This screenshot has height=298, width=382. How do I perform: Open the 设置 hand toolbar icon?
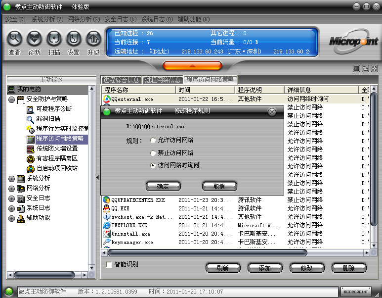[x=74, y=39]
